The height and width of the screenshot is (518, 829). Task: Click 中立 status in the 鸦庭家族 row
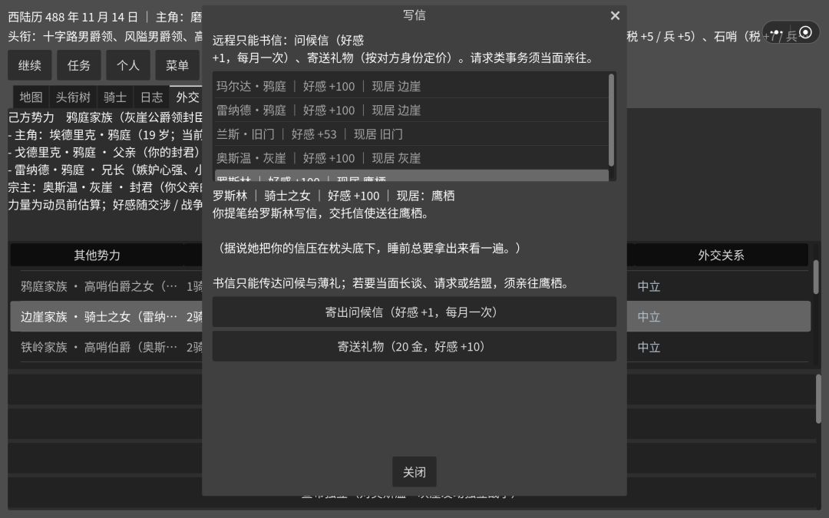click(x=649, y=286)
